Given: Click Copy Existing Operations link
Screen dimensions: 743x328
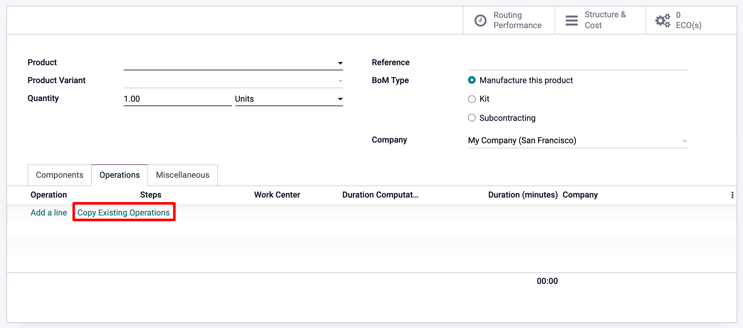Looking at the screenshot, I should 123,213.
